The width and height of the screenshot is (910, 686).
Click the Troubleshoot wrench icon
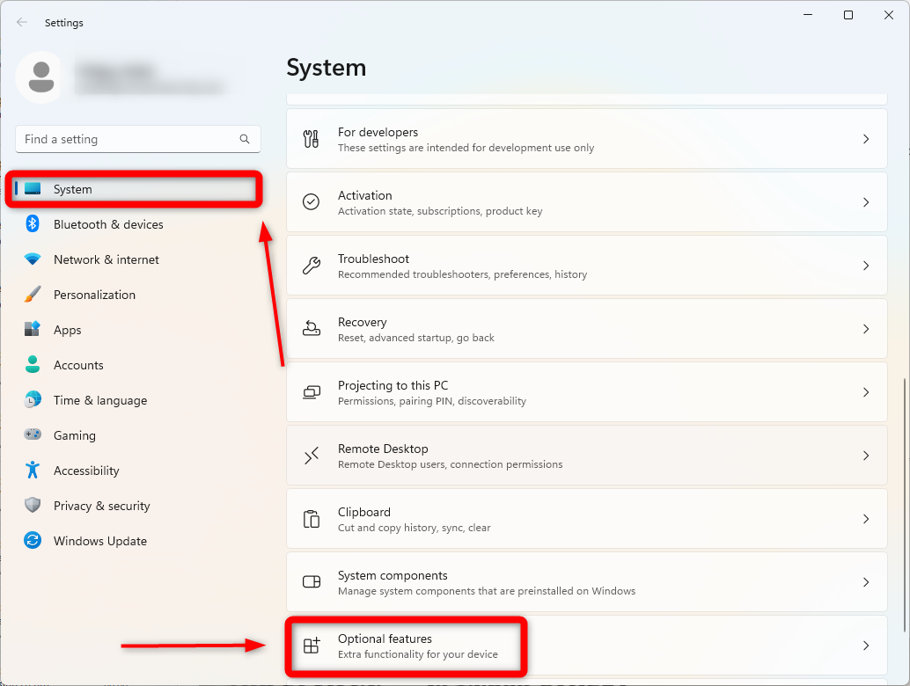coord(311,265)
